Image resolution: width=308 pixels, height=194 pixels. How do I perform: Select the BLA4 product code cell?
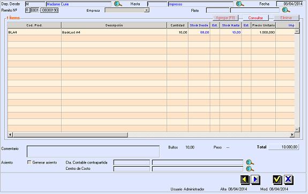point(34,32)
